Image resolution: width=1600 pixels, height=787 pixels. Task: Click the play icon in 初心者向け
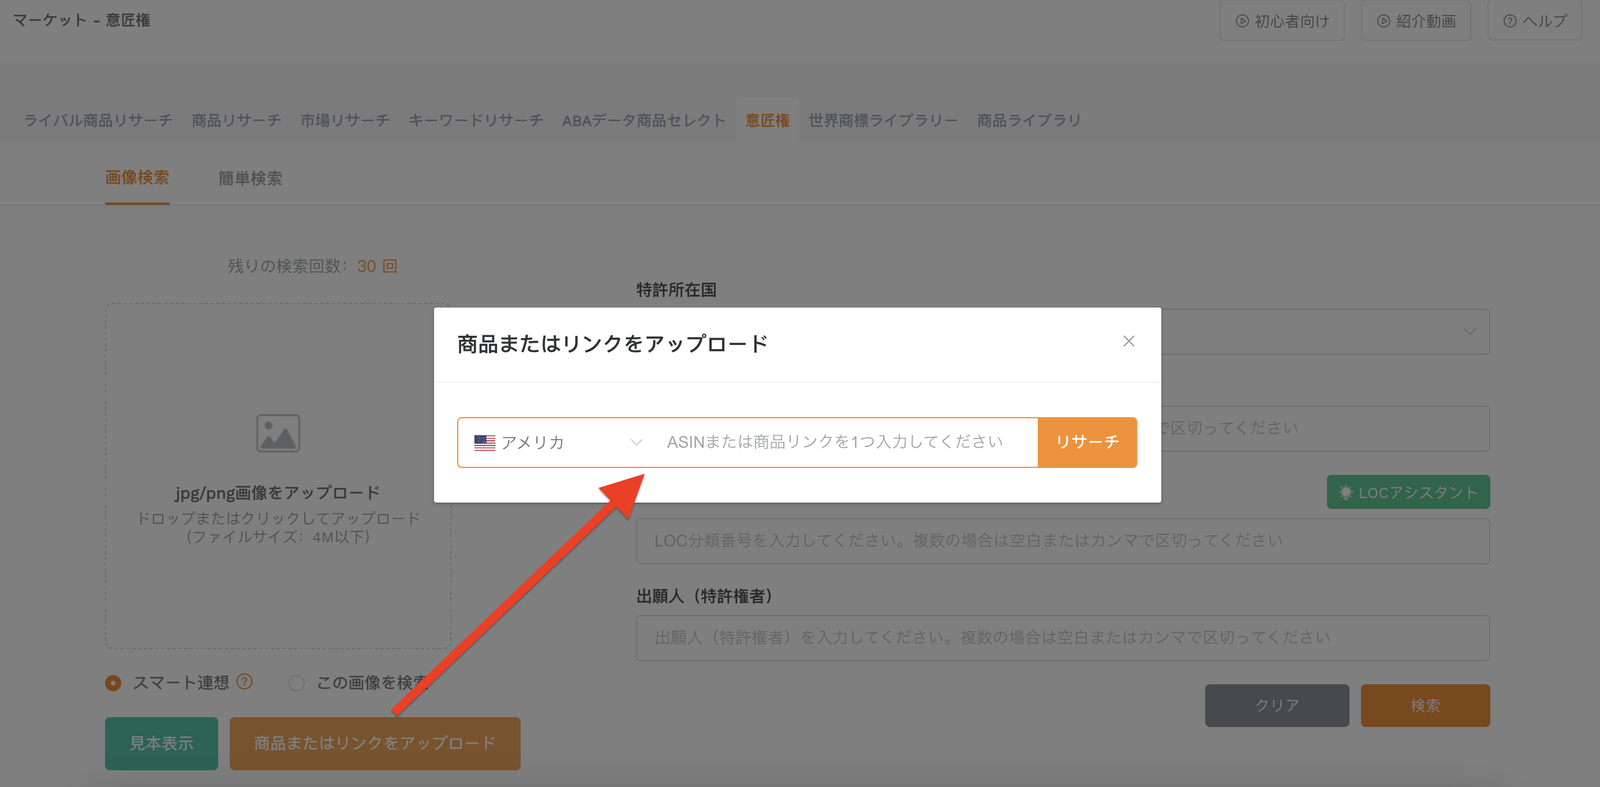click(x=1242, y=21)
